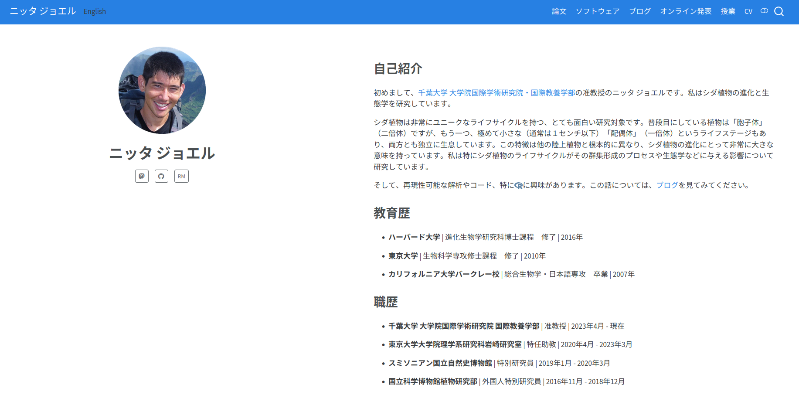Screen dimensions: 799x395
Task: Switch site language to English
Action: 95,11
